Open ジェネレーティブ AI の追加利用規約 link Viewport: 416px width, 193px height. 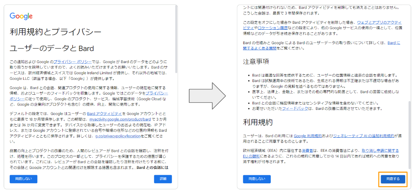363,136
